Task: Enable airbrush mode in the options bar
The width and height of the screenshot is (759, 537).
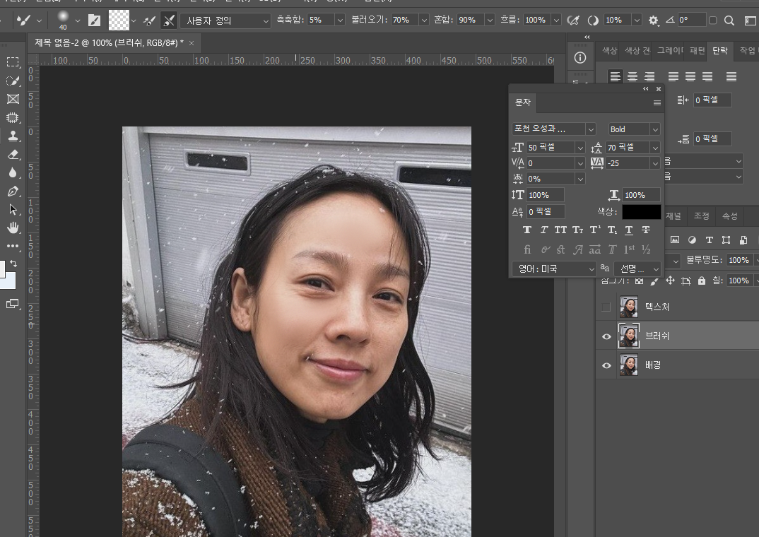Action: 574,21
